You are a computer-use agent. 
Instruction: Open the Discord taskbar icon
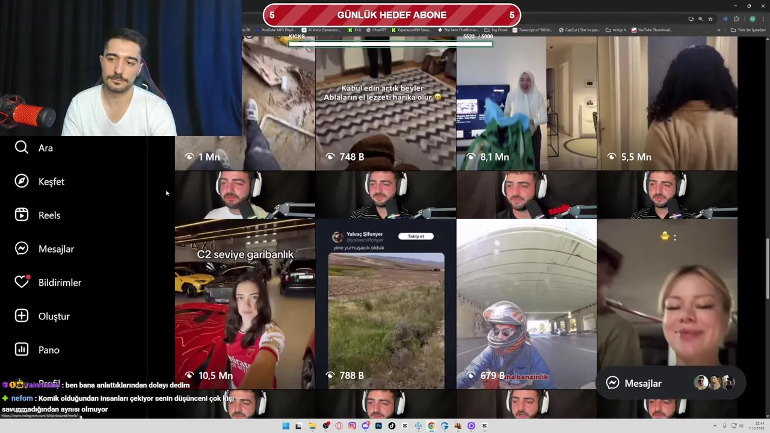tap(365, 426)
